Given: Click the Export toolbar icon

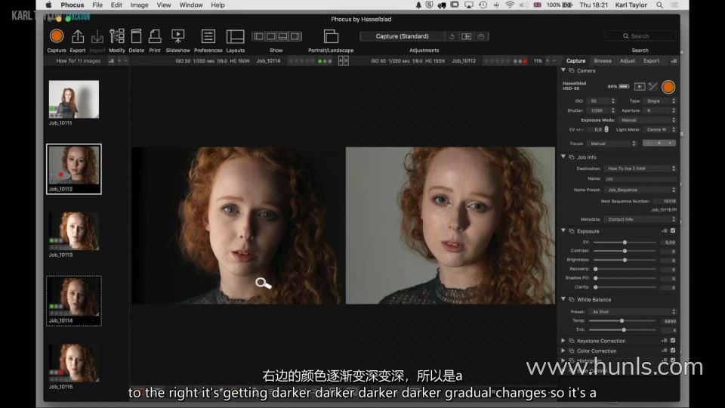Looking at the screenshot, I should [78, 36].
